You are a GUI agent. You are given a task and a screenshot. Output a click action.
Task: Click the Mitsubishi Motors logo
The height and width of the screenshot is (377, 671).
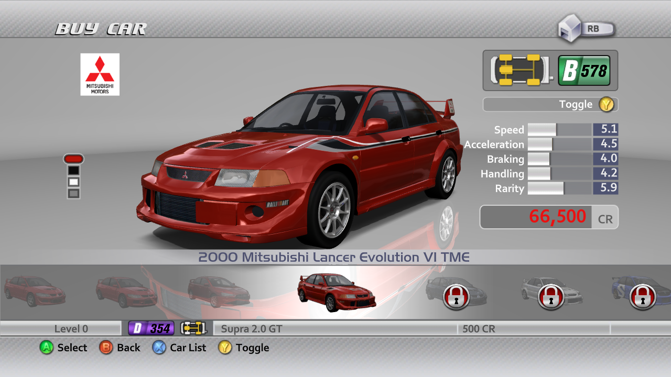pyautogui.click(x=100, y=74)
